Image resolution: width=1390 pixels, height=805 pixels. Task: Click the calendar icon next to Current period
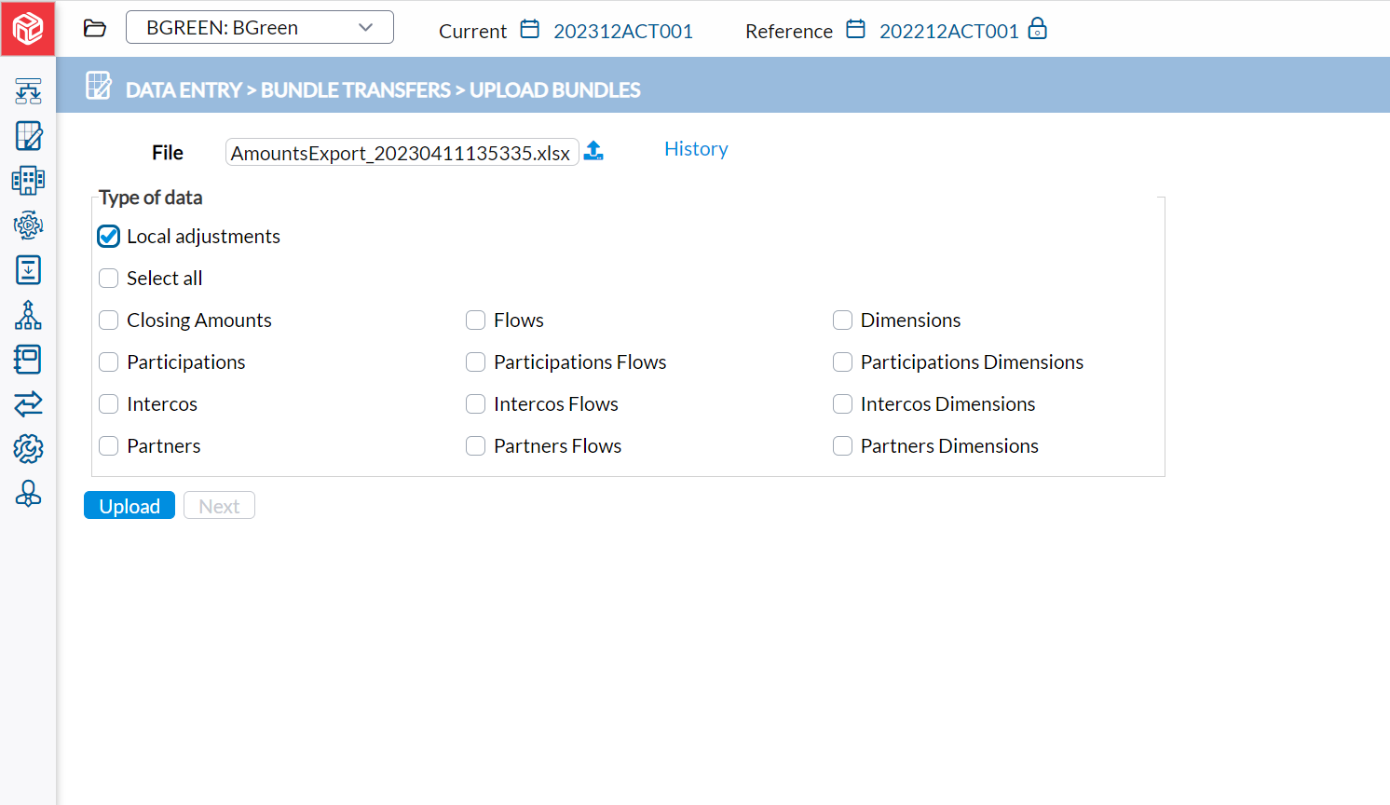pos(529,29)
